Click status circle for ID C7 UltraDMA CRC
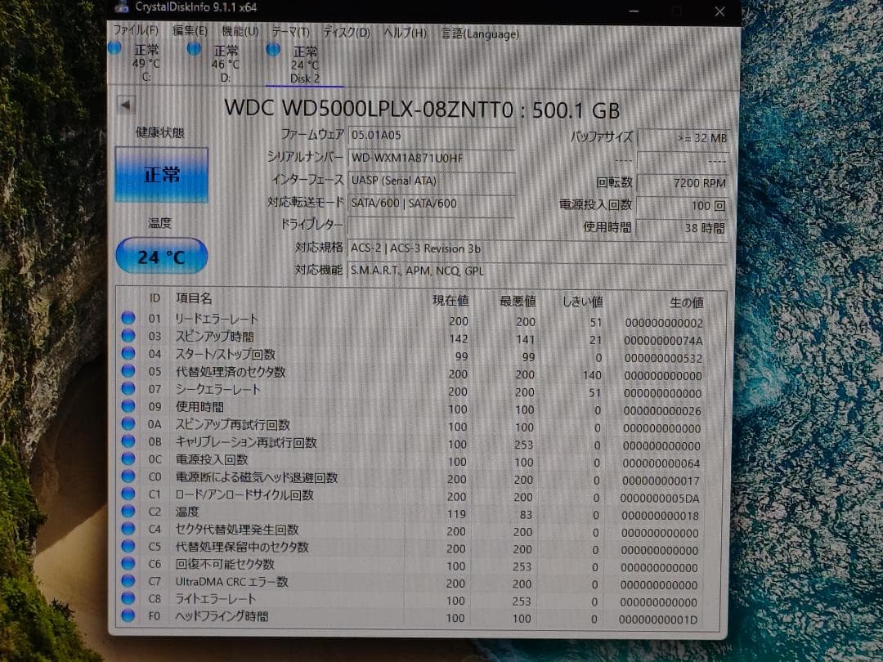The height and width of the screenshot is (662, 883). 128,581
